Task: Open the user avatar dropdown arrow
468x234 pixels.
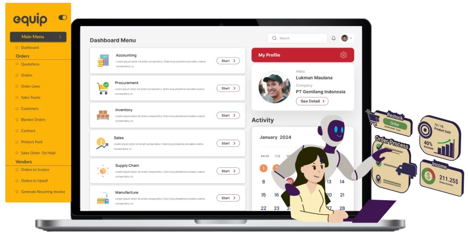Action: click(351, 38)
